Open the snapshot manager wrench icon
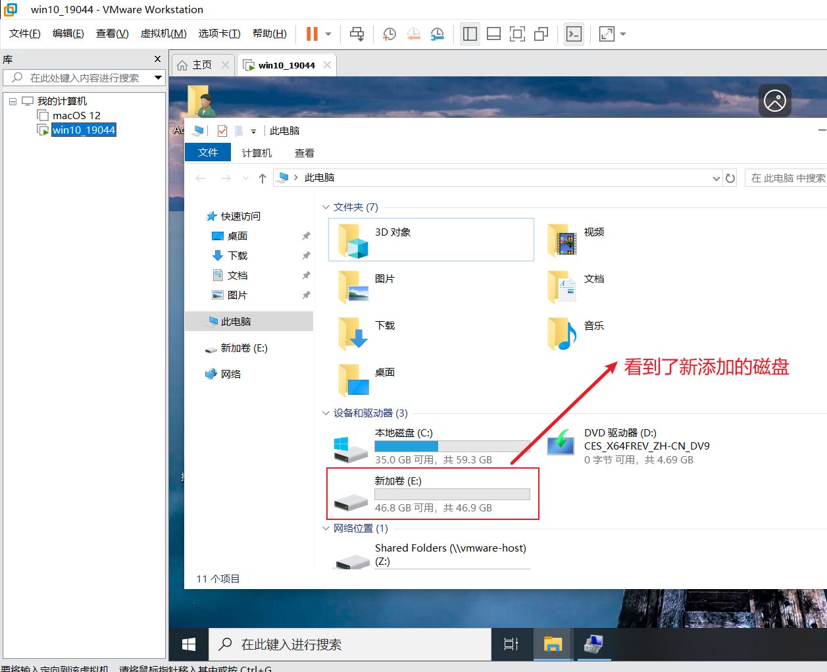The image size is (827, 672). [x=437, y=34]
